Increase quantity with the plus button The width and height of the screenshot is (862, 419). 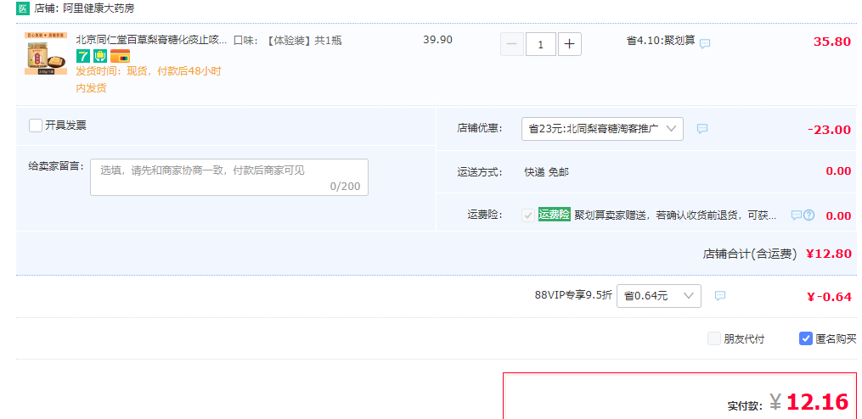(x=570, y=44)
